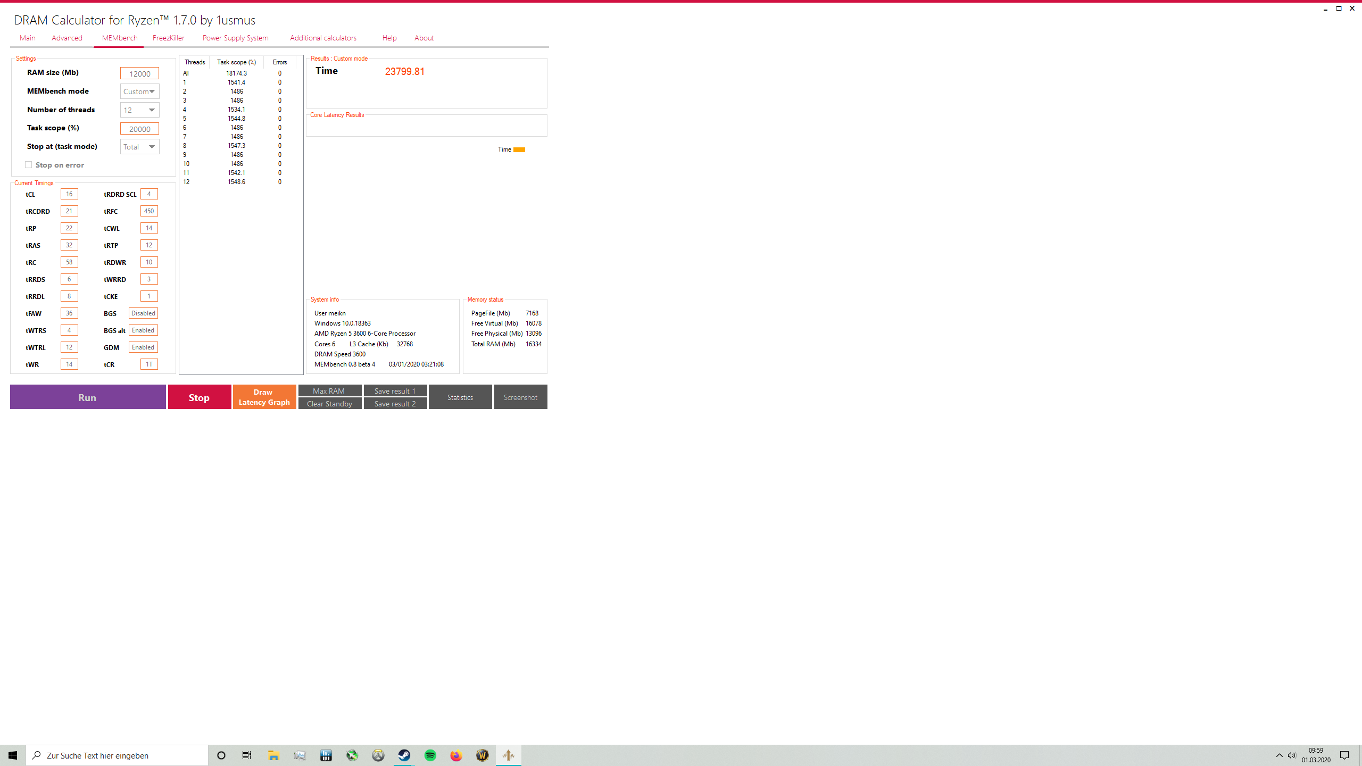Toggle BGS from Disabled to Enabled
Screen dimensions: 1362x766
pyautogui.click(x=143, y=313)
